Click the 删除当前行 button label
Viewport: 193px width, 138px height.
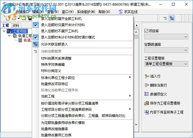coord(158,85)
